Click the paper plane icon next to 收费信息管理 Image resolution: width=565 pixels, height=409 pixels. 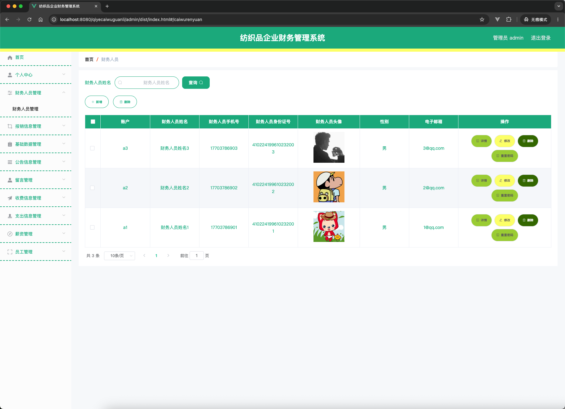coord(10,198)
